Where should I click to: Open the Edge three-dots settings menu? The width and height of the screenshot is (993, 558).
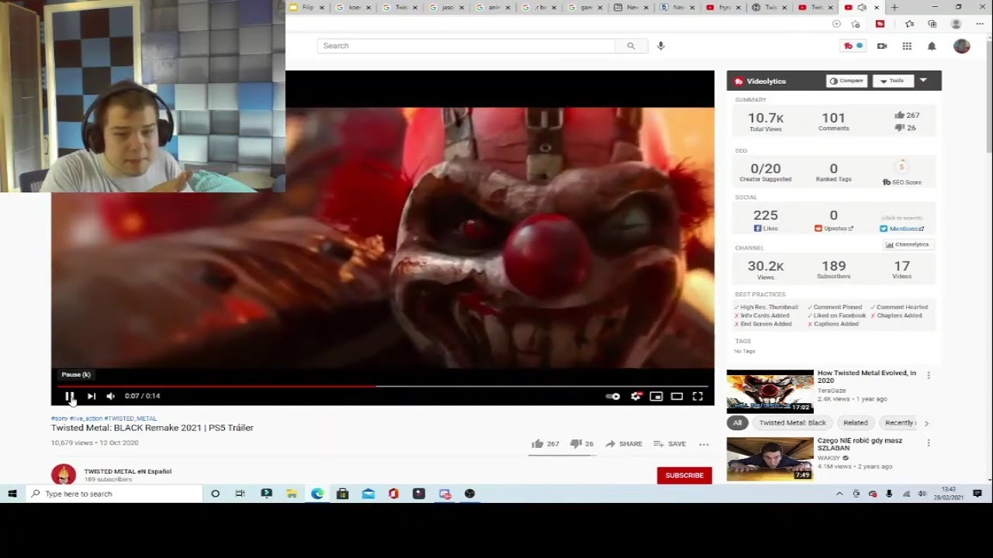tap(979, 24)
